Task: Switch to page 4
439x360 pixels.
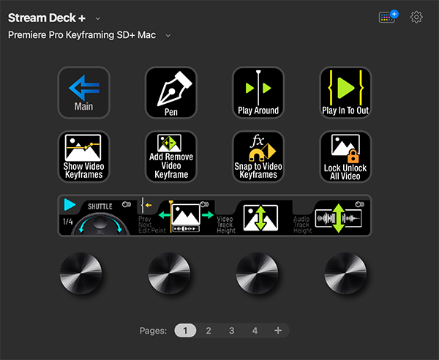Action: (255, 331)
